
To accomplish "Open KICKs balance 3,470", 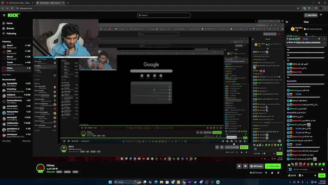I will [x=292, y=175].
